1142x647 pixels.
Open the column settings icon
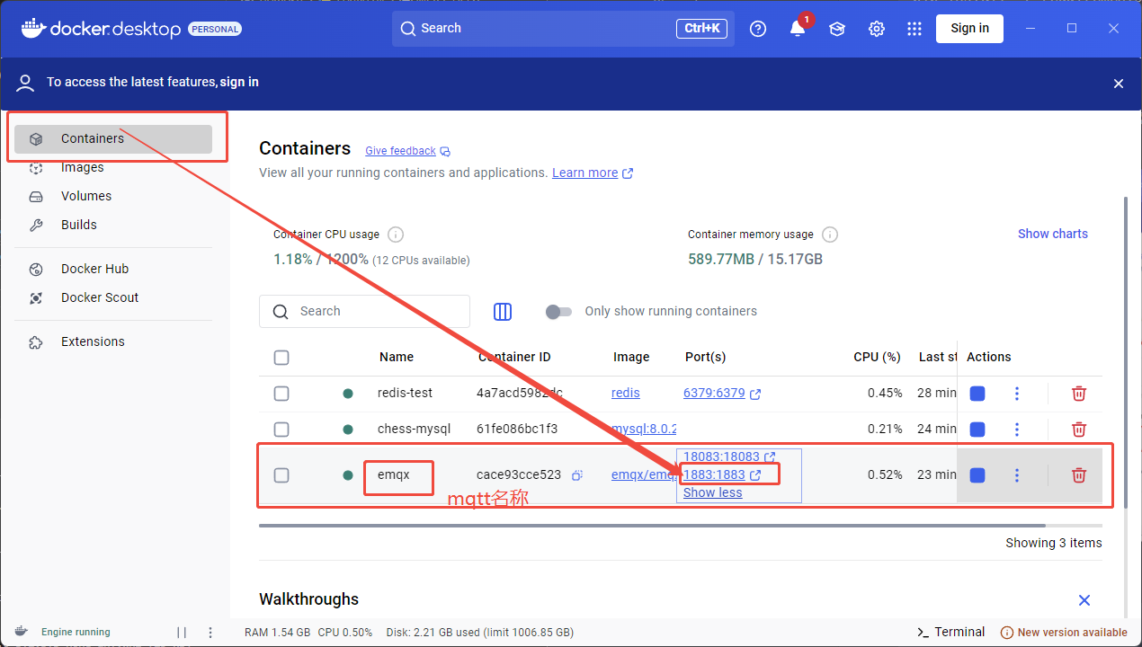(x=503, y=312)
